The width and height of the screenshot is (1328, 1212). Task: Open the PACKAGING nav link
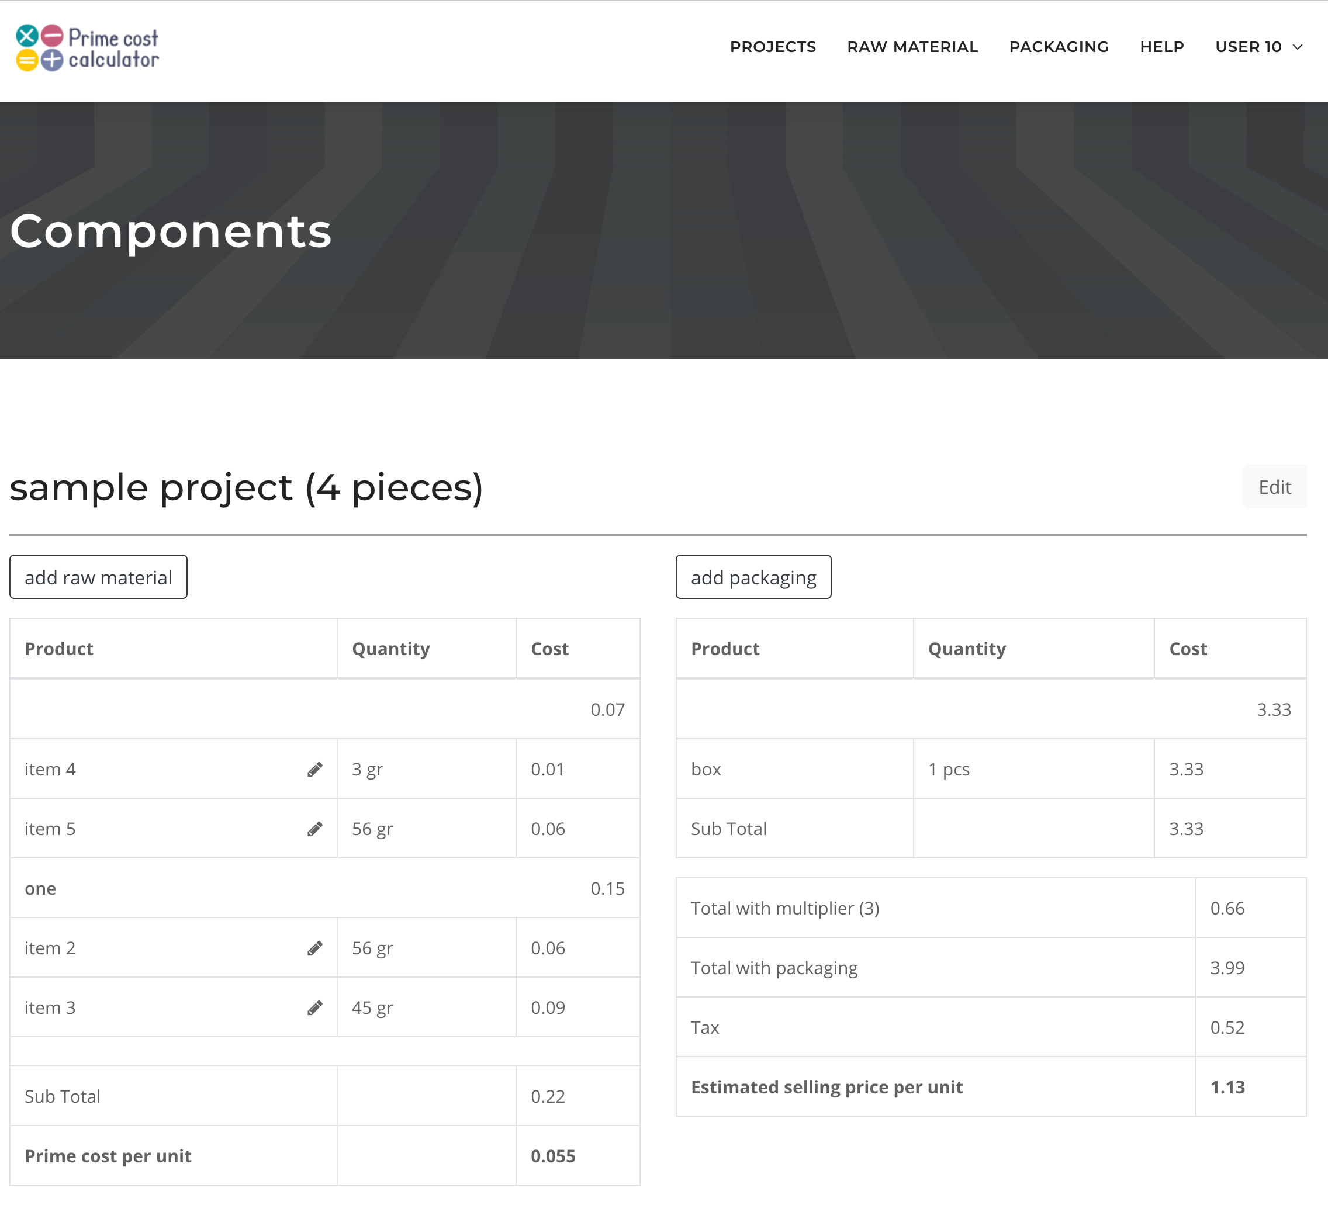tap(1059, 47)
